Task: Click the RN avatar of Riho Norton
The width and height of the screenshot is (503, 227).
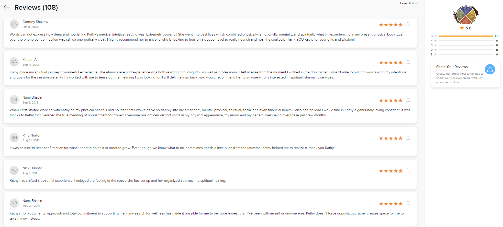Action: 14,138
